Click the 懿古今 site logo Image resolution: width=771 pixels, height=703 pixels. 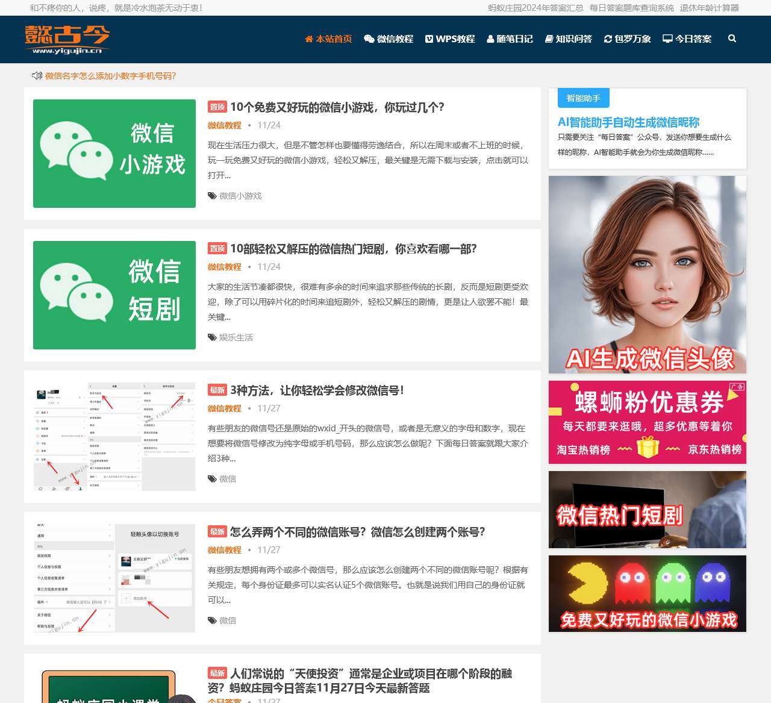[67, 40]
